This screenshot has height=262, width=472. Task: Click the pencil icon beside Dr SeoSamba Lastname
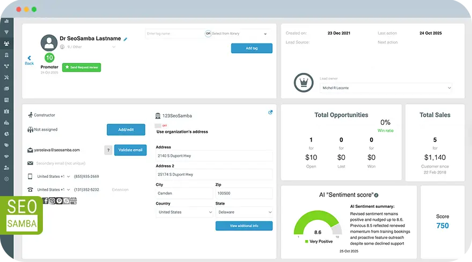[x=126, y=39]
